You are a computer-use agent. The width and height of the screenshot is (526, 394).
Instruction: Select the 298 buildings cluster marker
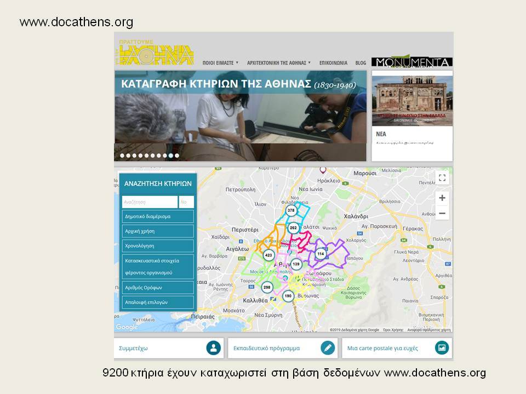coord(267,287)
